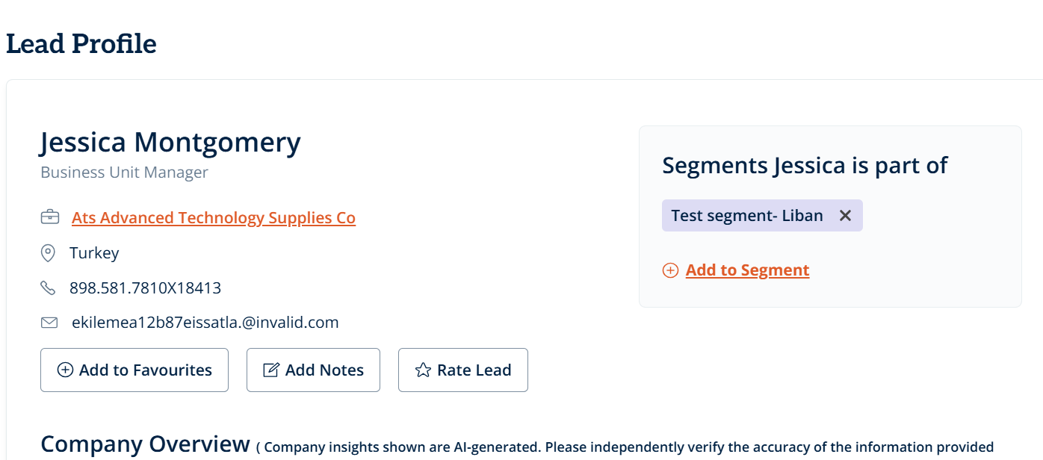Click the phone icon beside the phone number
Image resolution: width=1043 pixels, height=460 pixels.
[48, 288]
